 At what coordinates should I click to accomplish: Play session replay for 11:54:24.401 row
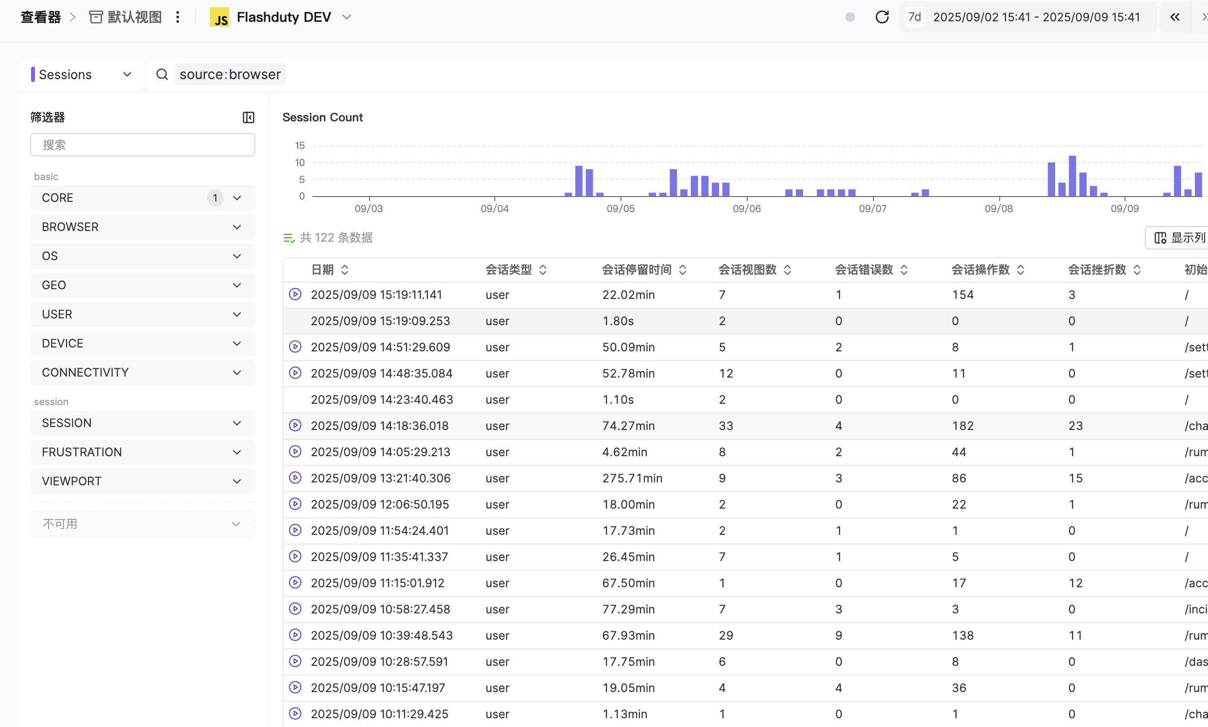(295, 530)
